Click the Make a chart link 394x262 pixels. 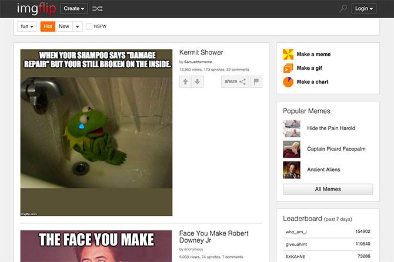click(x=312, y=82)
